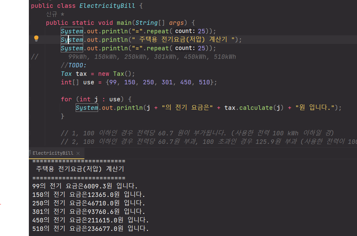Click output line 301의 전기 요금은93760.6원

[89, 212]
